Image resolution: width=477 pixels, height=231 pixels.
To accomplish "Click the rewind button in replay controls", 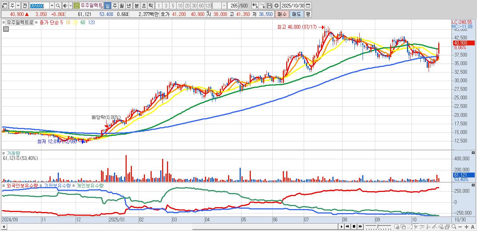I will pos(347,227).
